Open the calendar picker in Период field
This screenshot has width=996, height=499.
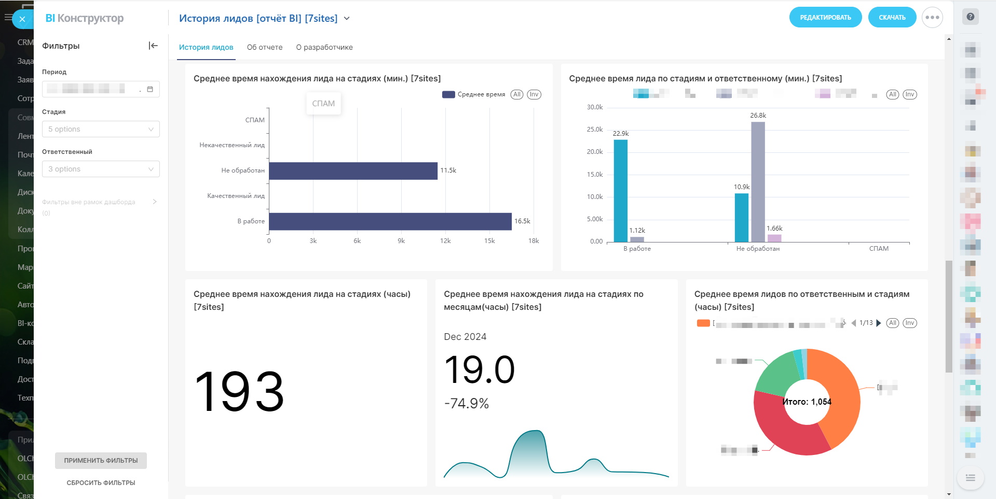pos(150,89)
